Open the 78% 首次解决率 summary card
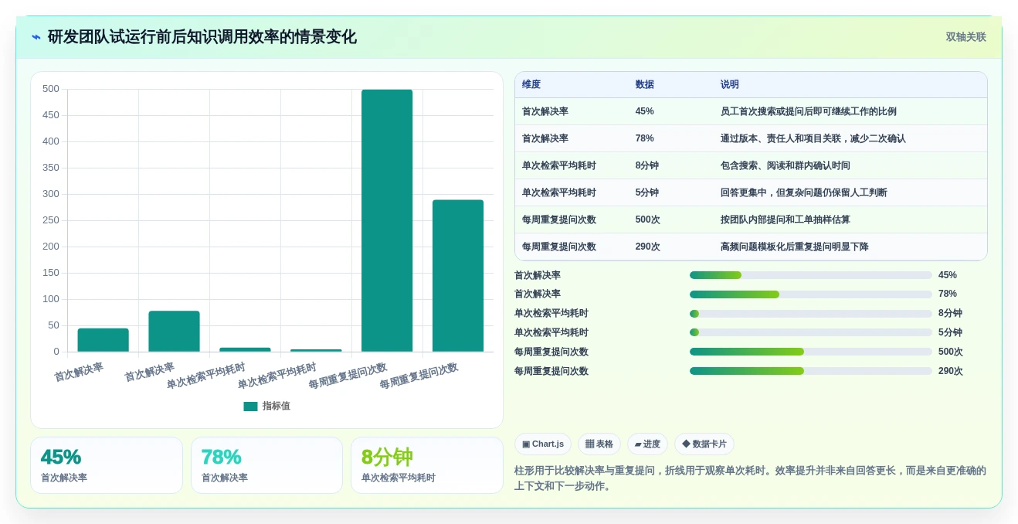The width and height of the screenshot is (1018, 524). point(266,465)
